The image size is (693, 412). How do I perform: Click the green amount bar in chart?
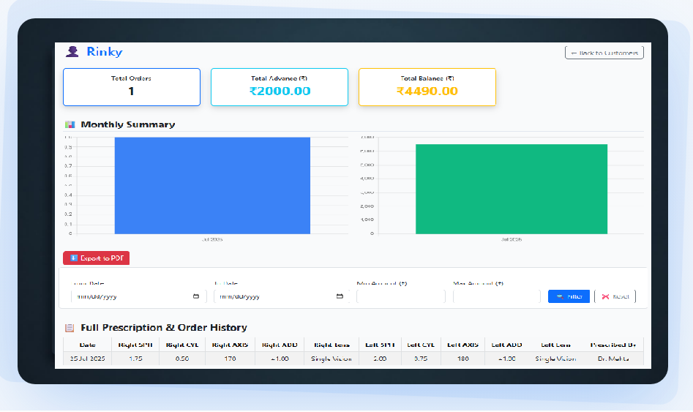(512, 189)
